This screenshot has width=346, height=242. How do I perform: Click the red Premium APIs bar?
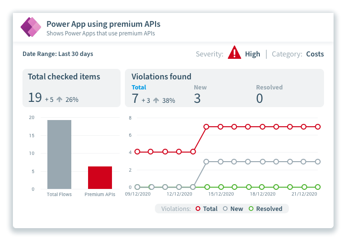click(x=100, y=177)
